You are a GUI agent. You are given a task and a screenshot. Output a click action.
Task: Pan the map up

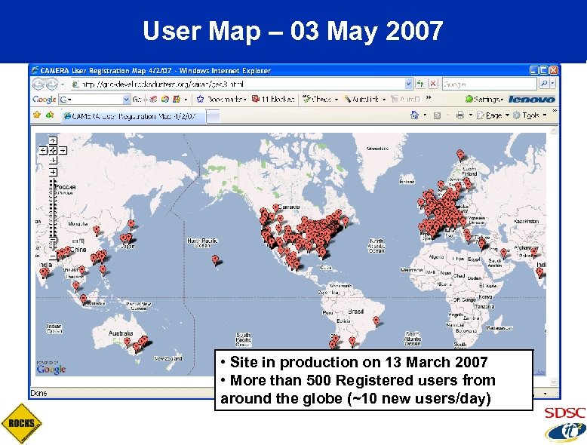53,141
